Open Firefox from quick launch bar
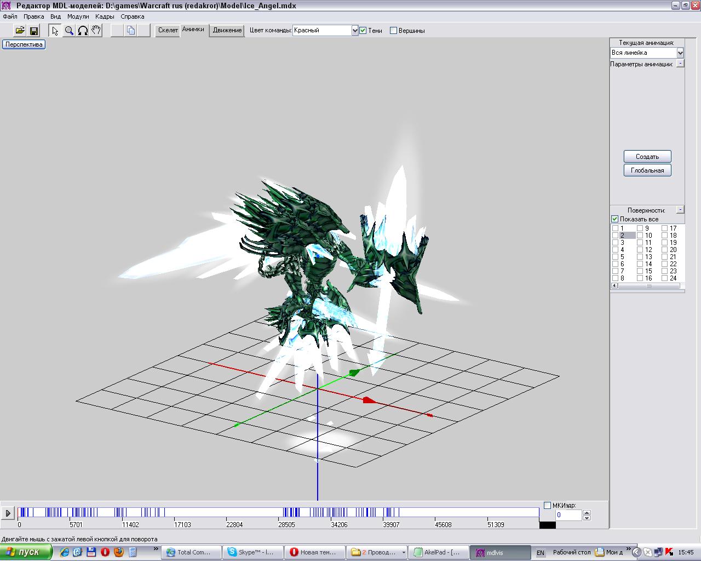 click(118, 552)
